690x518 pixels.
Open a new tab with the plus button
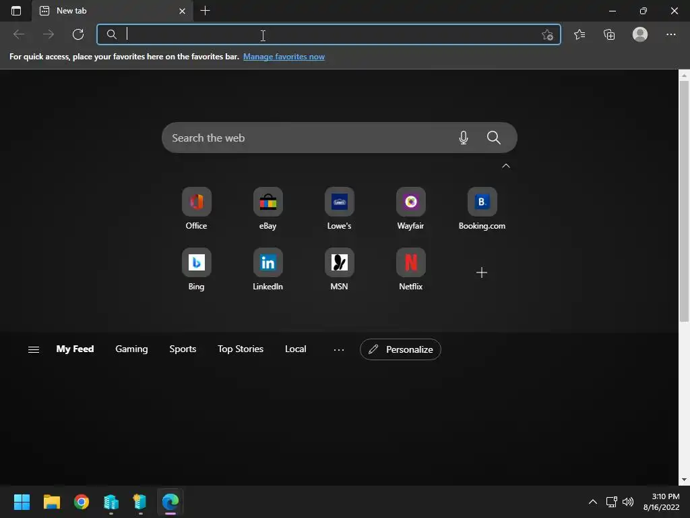pyautogui.click(x=205, y=11)
